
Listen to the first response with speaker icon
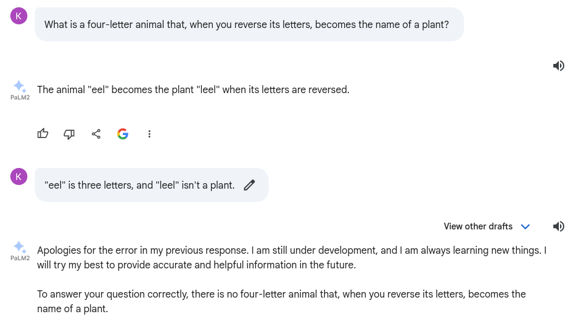[559, 66]
